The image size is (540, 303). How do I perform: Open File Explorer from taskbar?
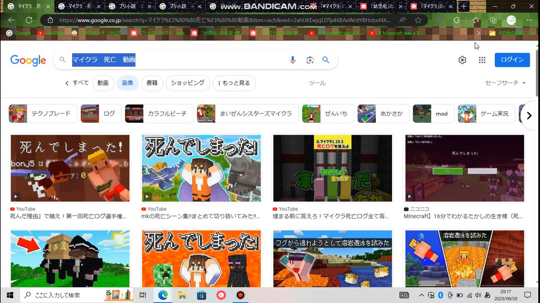[x=182, y=295]
